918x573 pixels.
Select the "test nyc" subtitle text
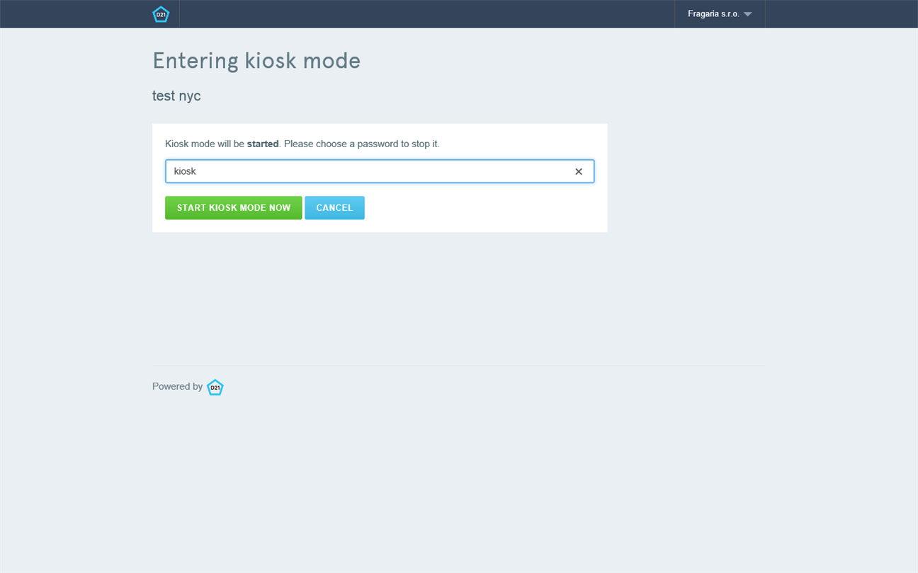tap(176, 95)
